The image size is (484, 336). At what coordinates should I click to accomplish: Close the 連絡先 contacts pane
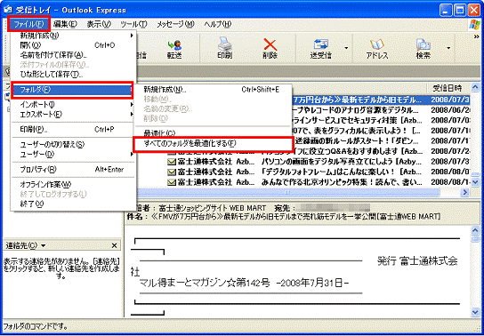(x=114, y=245)
